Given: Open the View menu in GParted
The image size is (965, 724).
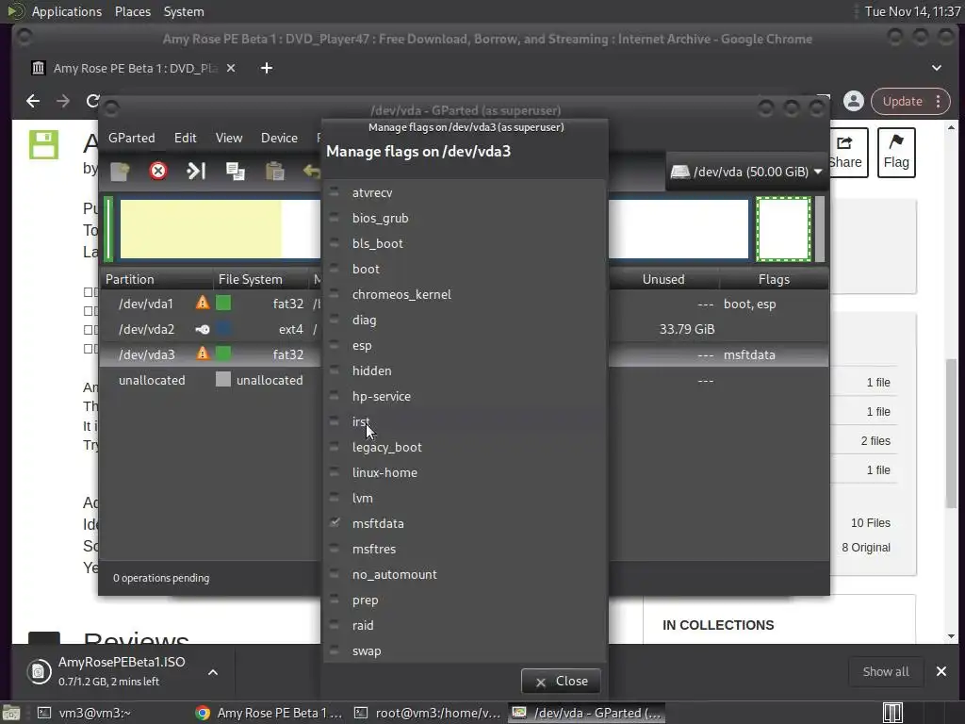Looking at the screenshot, I should pyautogui.click(x=229, y=138).
